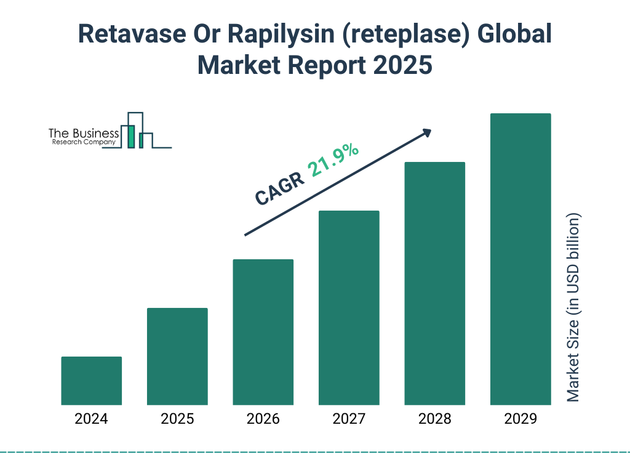Screen dimensions: 630x473
Task: Click the 2024 axis label
Action: [x=91, y=419]
